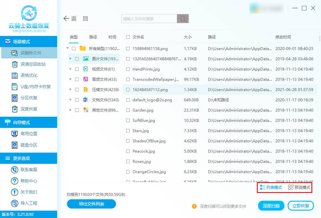Click the 文档文件 document icon

(86, 100)
